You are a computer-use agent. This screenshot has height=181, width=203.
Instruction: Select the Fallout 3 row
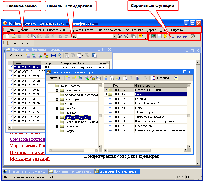tap(145, 99)
